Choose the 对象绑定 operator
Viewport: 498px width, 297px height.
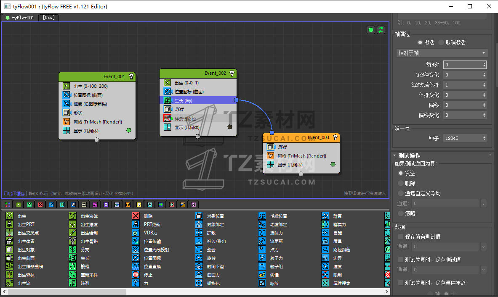coord(210,224)
